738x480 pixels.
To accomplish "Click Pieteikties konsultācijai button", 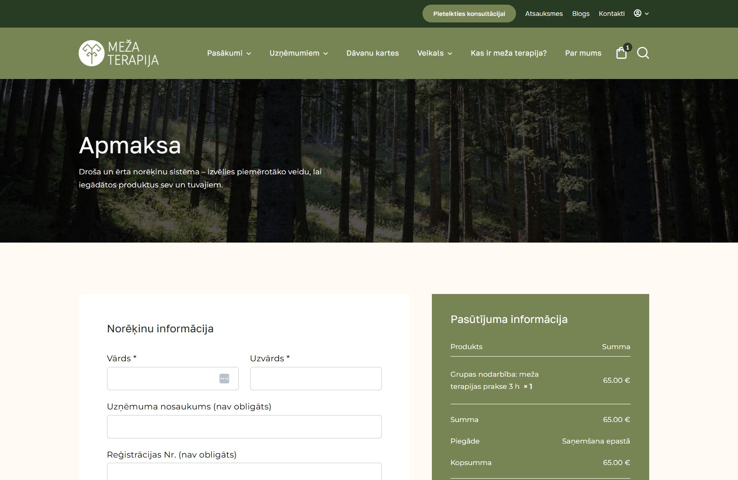I will (x=469, y=14).
